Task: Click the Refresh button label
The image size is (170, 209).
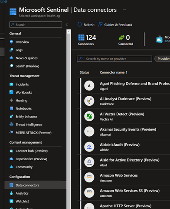Action: point(89,25)
